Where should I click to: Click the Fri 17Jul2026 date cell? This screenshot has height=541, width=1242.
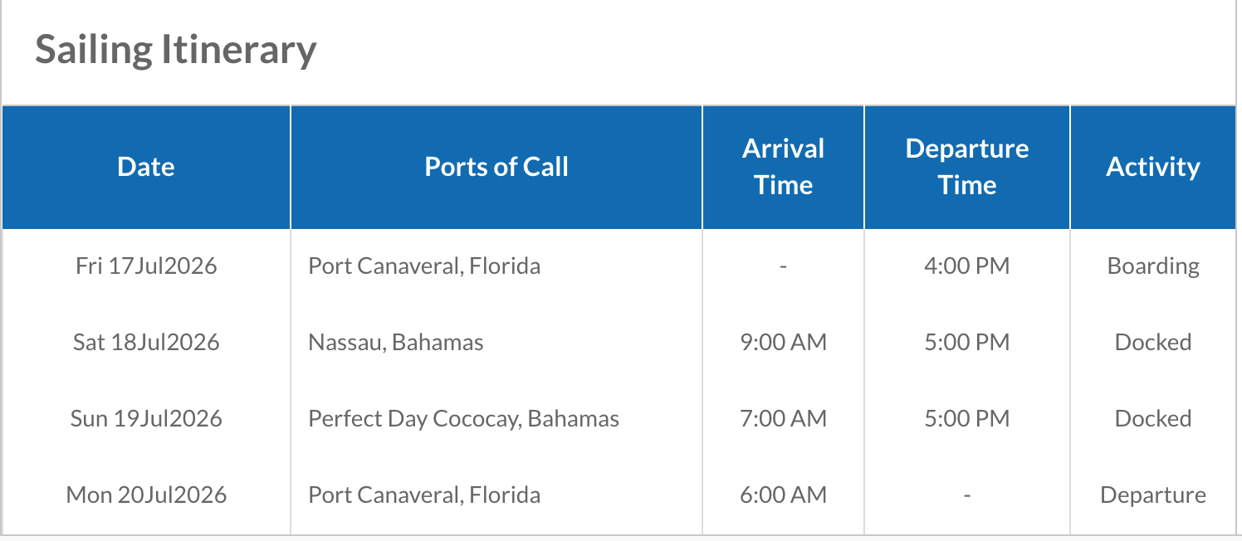[146, 266]
